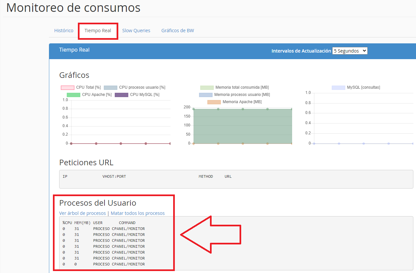Toggle Memoria Apache orange legend swatch
416x273 pixels.
pyautogui.click(x=214, y=102)
